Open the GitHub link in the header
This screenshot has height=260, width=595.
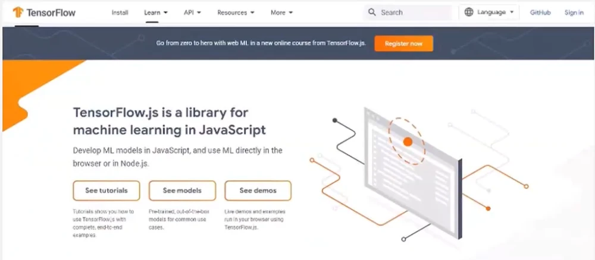point(540,12)
